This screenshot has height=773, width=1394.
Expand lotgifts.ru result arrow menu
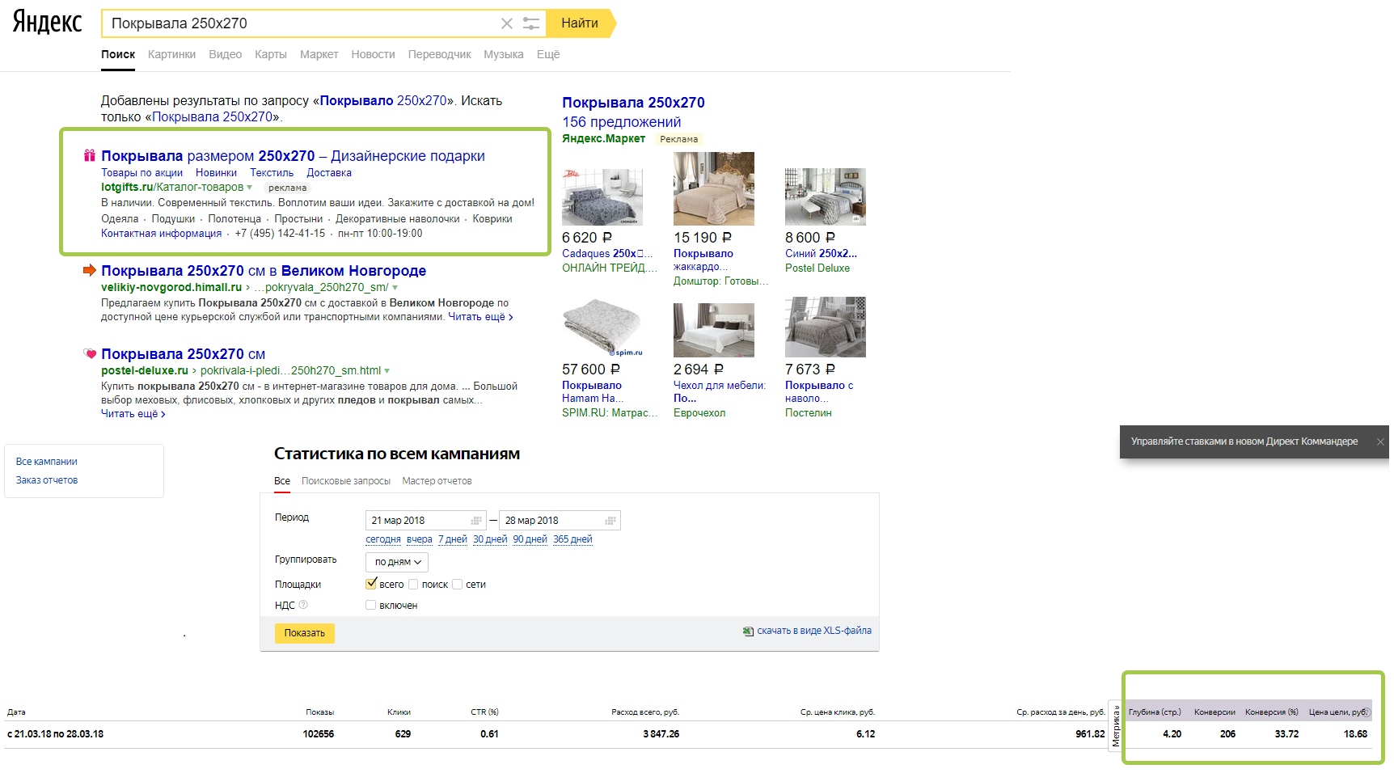click(250, 188)
